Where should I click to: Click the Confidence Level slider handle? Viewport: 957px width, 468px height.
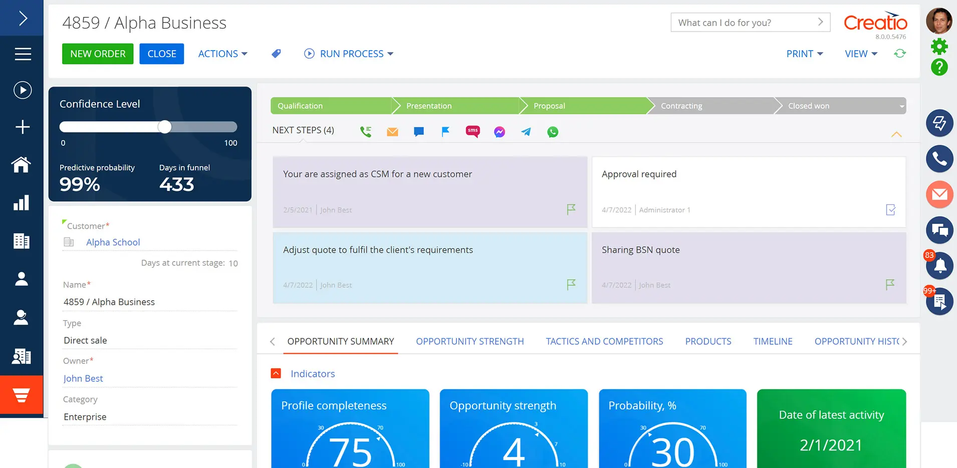click(x=165, y=127)
